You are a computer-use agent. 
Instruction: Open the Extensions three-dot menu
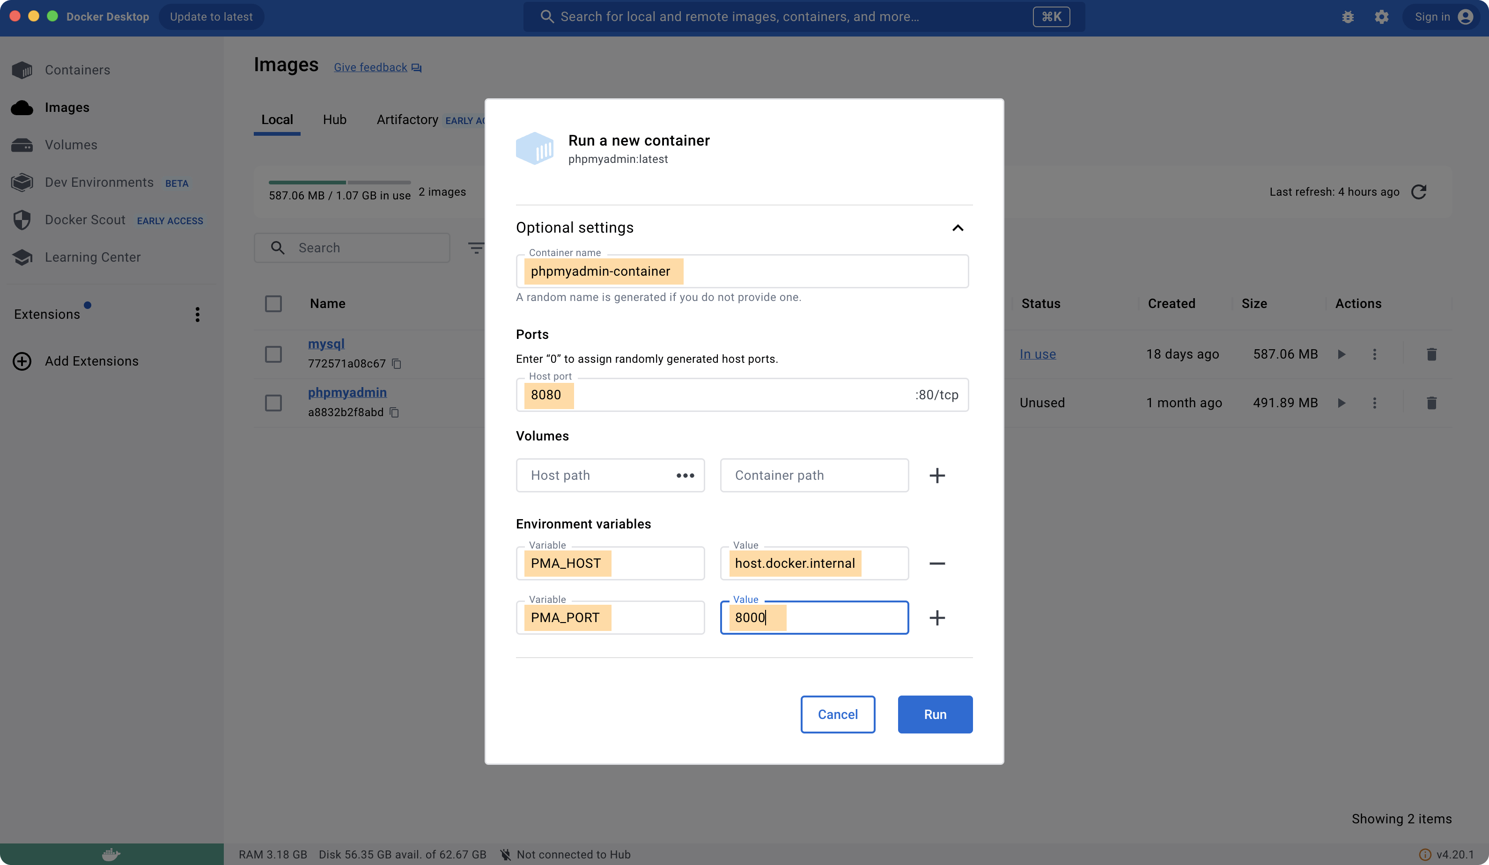(x=197, y=315)
